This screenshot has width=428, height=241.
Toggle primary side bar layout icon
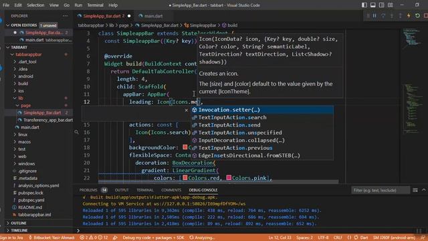click(364, 5)
